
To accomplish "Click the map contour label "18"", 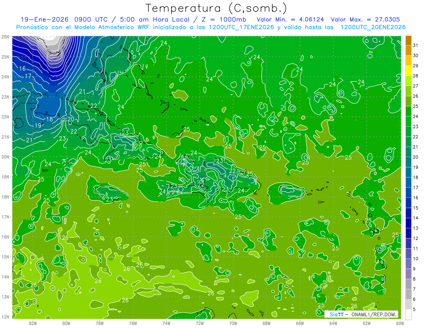I will [50, 119].
